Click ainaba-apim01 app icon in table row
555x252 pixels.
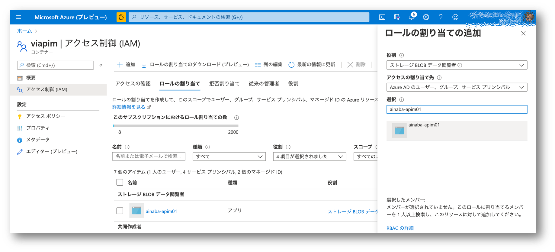pos(136,211)
